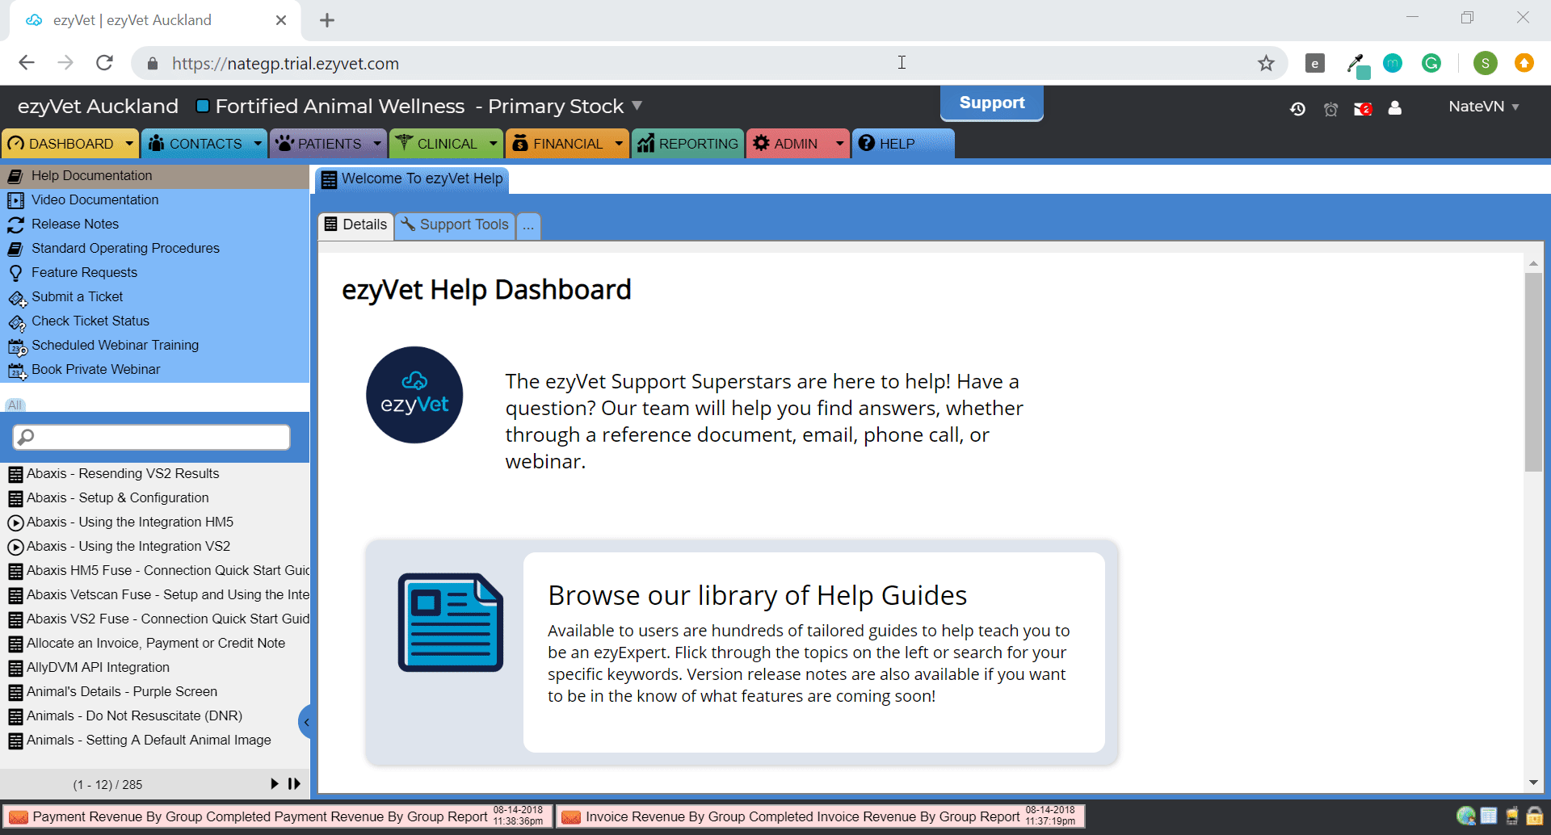
Task: Switch to the Support Tools tab
Action: pyautogui.click(x=455, y=224)
